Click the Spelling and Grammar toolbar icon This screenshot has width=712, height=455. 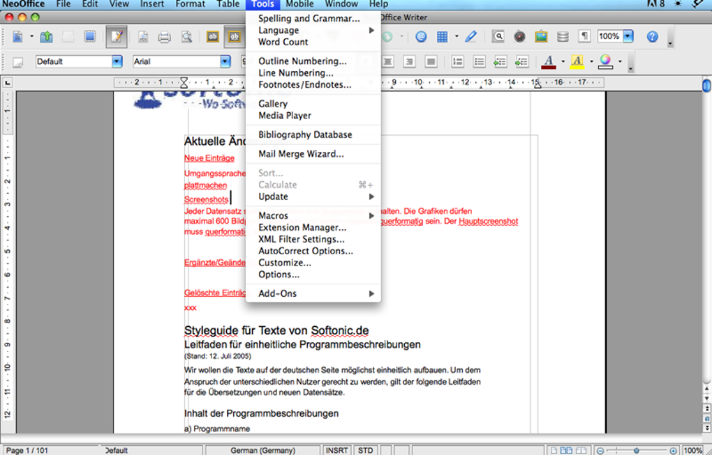click(x=212, y=36)
